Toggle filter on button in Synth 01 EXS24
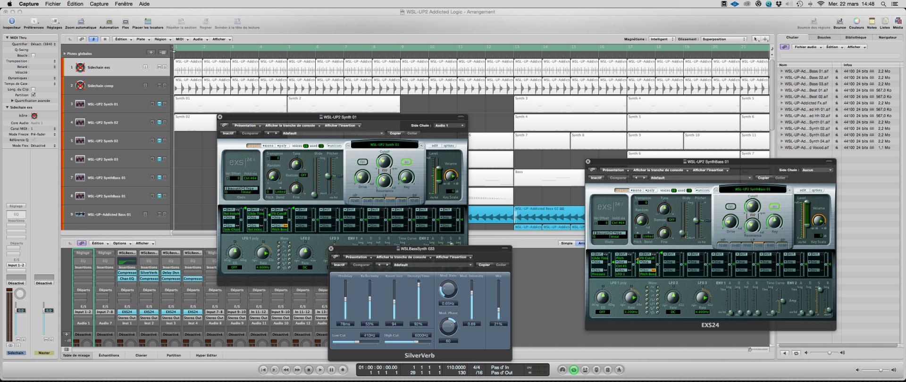 point(406,162)
